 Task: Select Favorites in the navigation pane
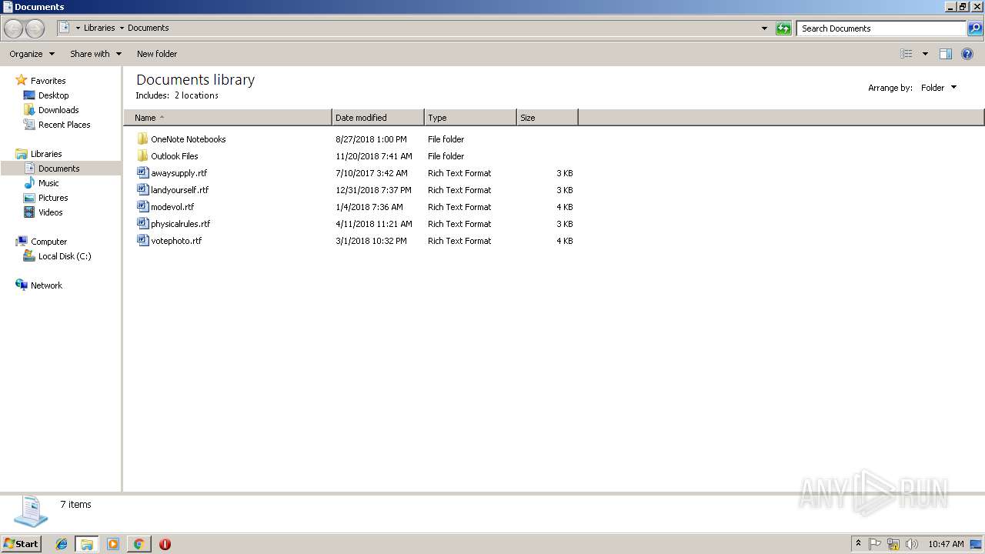[48, 81]
